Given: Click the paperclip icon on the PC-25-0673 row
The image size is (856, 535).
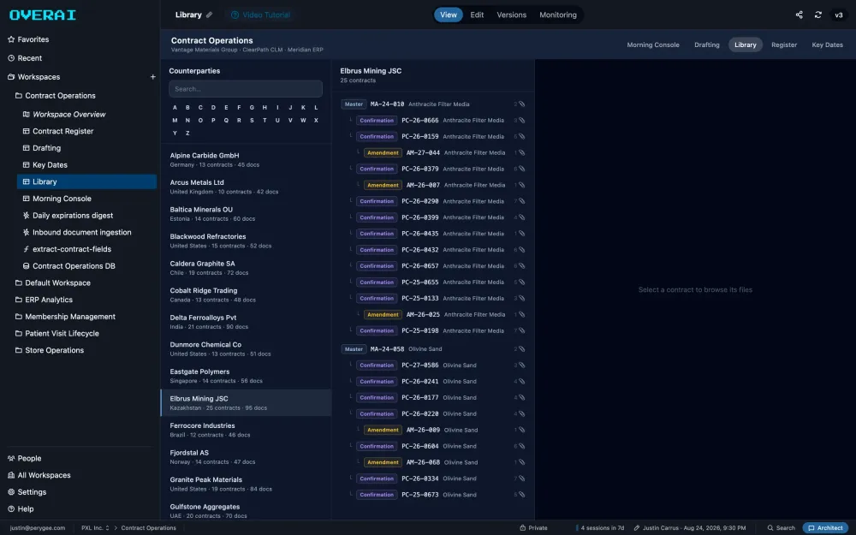Looking at the screenshot, I should click(521, 495).
